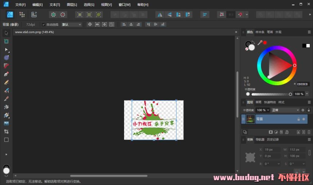
Task: Switch to the Pixel persona icon
Action: (22, 15)
